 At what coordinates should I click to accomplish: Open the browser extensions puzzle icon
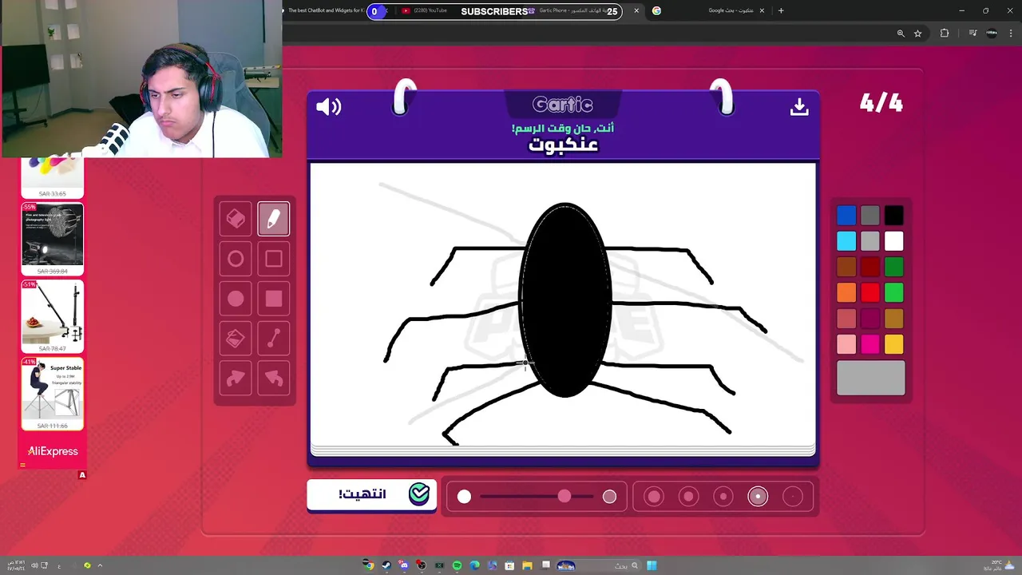click(x=945, y=34)
